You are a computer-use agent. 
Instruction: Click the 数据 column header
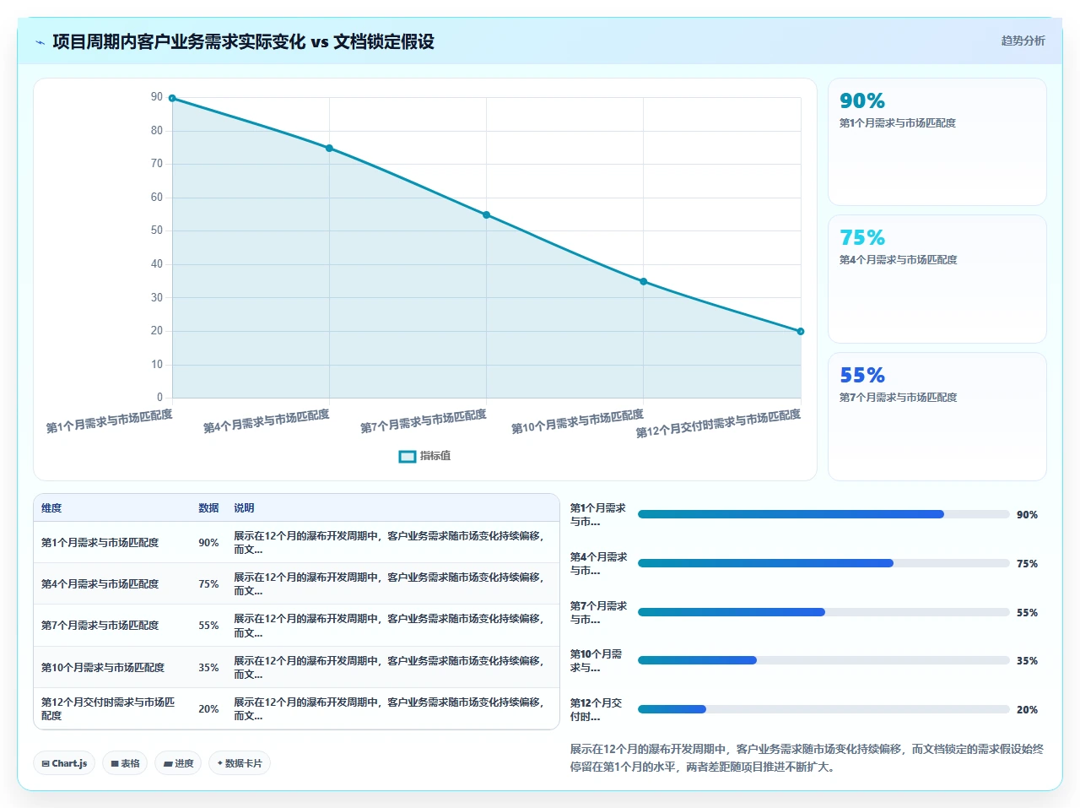(x=208, y=508)
